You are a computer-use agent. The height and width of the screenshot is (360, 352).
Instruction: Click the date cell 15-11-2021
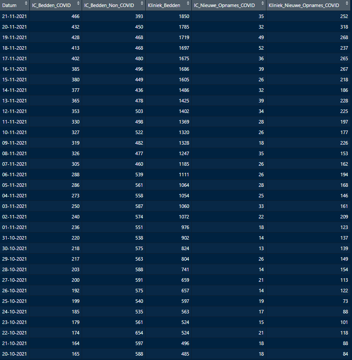coord(14,80)
